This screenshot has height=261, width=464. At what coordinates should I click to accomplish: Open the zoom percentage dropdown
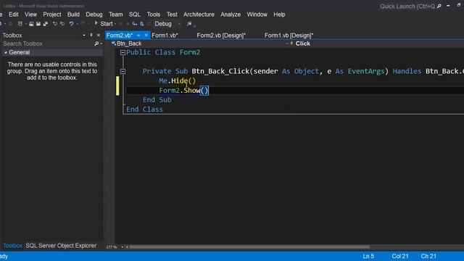(x=123, y=246)
